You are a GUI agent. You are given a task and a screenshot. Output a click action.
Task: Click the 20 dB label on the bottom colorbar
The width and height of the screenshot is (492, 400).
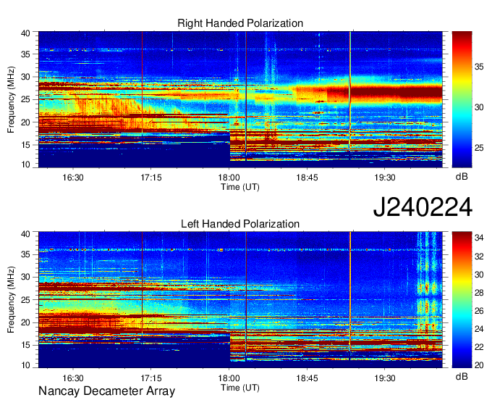tap(479, 365)
